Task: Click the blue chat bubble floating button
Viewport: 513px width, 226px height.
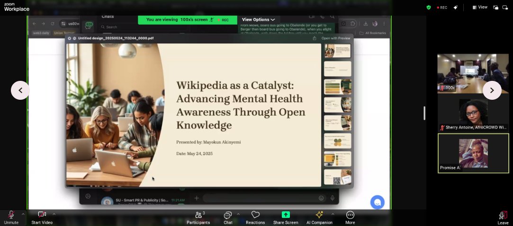Action: pos(377,202)
